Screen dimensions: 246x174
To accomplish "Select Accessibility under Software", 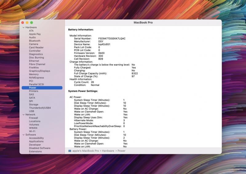I will (36, 138).
